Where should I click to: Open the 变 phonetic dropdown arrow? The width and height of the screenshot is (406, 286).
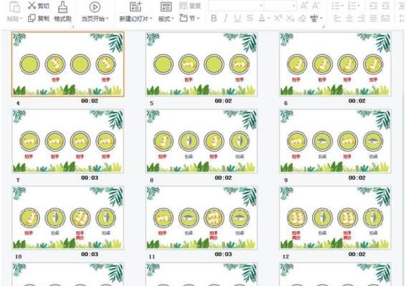322,19
